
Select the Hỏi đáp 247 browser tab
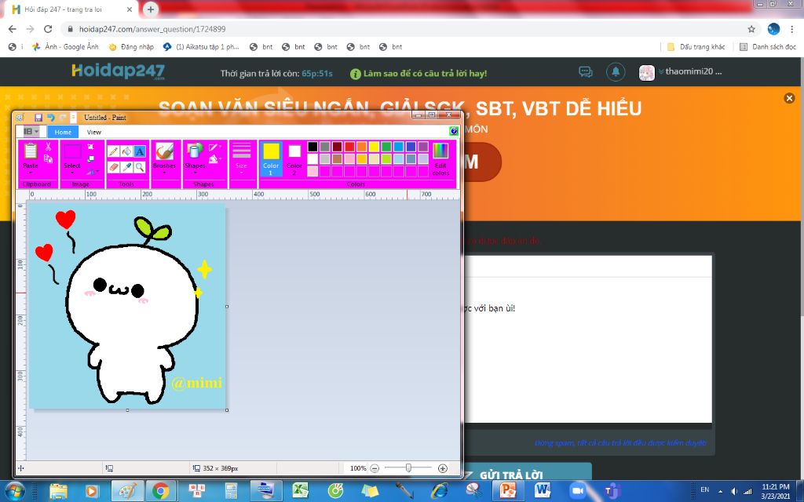click(x=71, y=9)
